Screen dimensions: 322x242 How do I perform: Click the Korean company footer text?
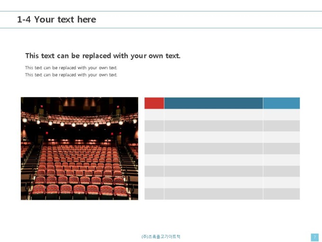[x=161, y=237]
